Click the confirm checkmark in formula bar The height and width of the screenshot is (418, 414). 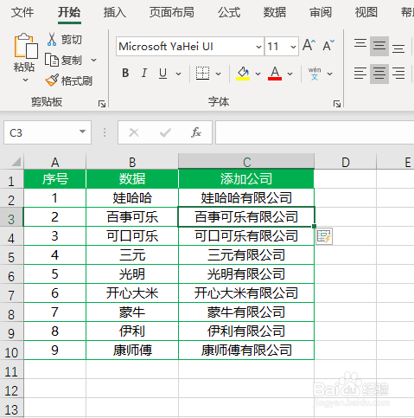click(x=165, y=132)
